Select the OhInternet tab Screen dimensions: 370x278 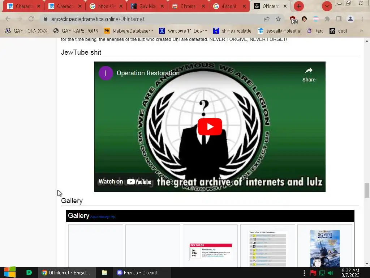coord(270,7)
